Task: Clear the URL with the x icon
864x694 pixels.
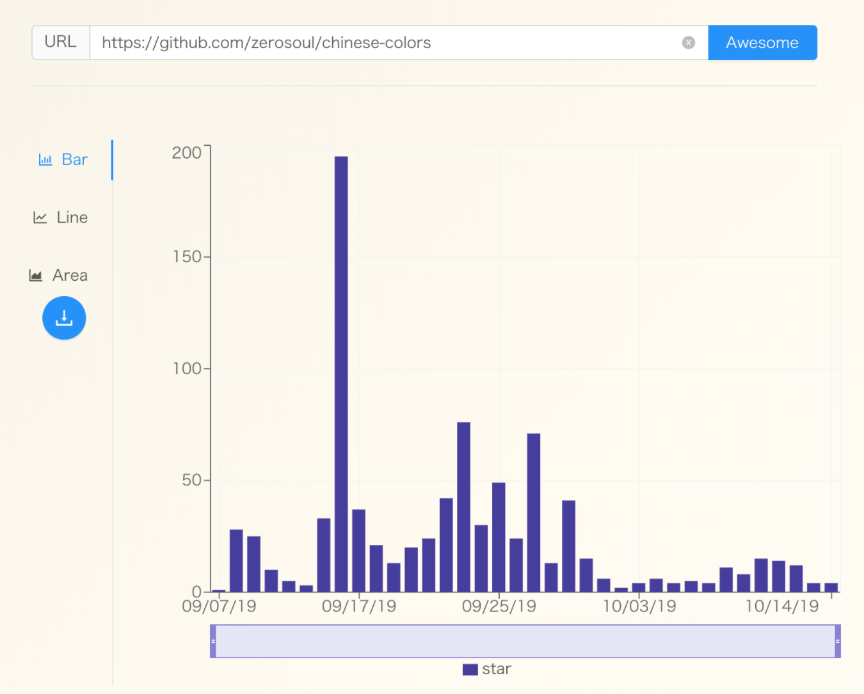Action: point(688,42)
